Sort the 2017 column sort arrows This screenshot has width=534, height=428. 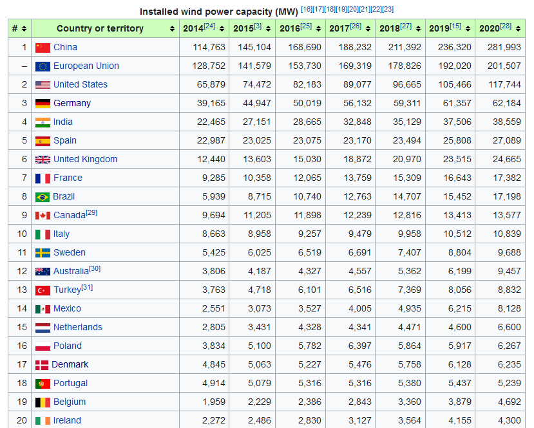370,29
